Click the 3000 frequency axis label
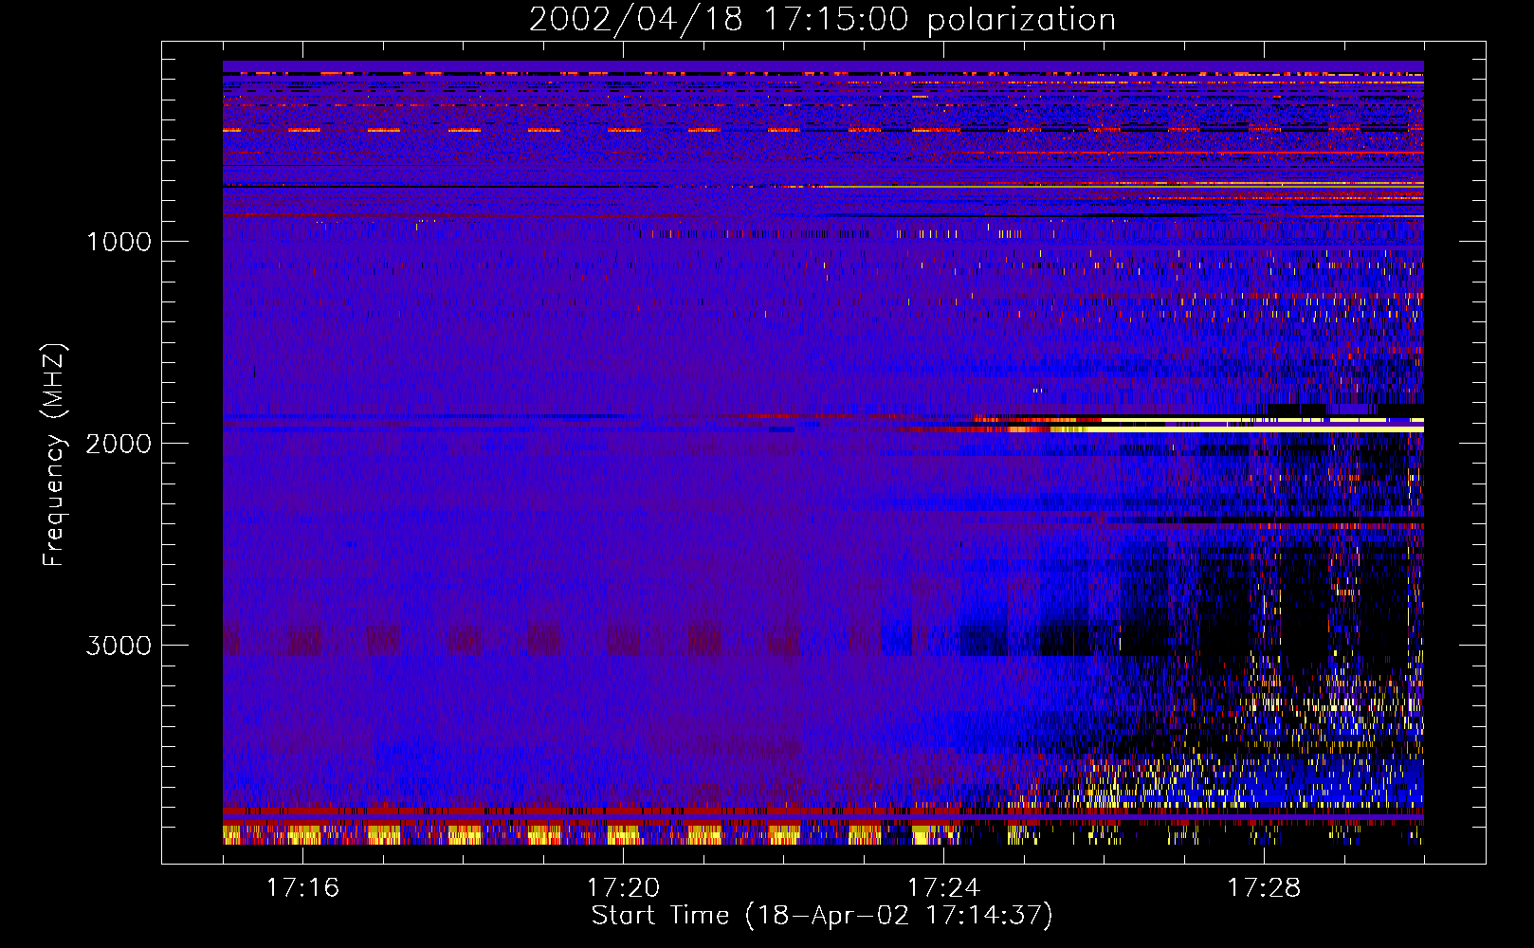 pyautogui.click(x=119, y=646)
